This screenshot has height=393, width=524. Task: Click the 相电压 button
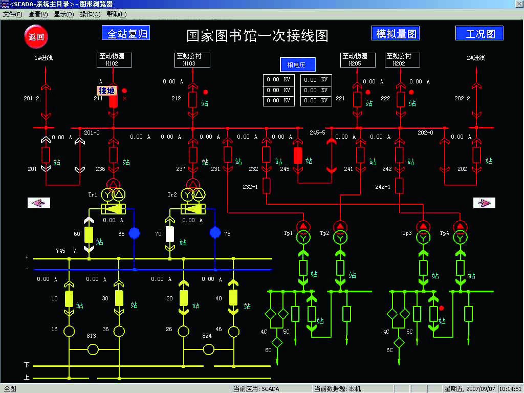[x=298, y=64]
